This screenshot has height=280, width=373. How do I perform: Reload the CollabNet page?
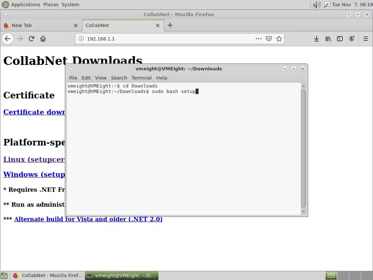[x=31, y=39]
